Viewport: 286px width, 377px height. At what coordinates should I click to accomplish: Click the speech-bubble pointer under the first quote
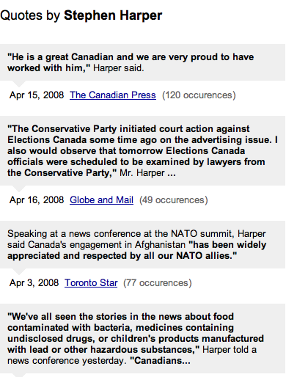19,84
